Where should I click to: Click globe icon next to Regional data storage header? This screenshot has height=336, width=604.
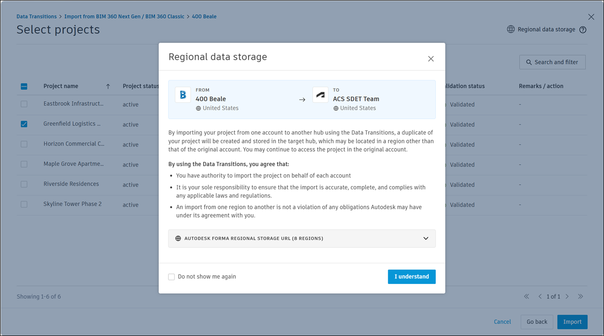(511, 29)
